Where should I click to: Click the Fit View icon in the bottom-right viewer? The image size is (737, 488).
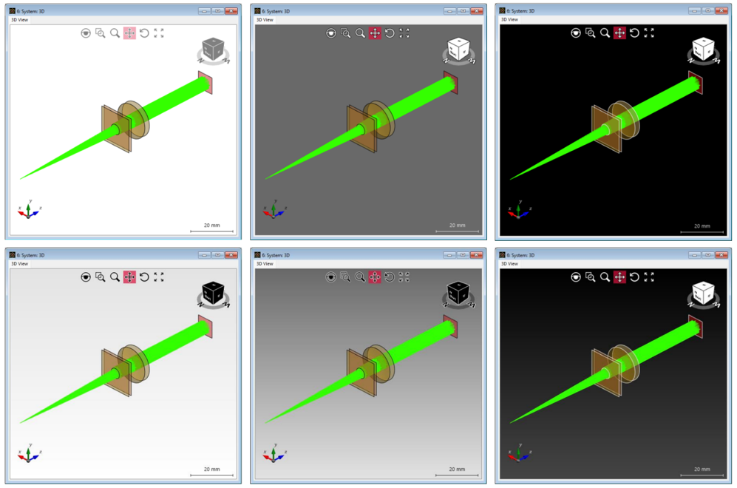point(650,277)
